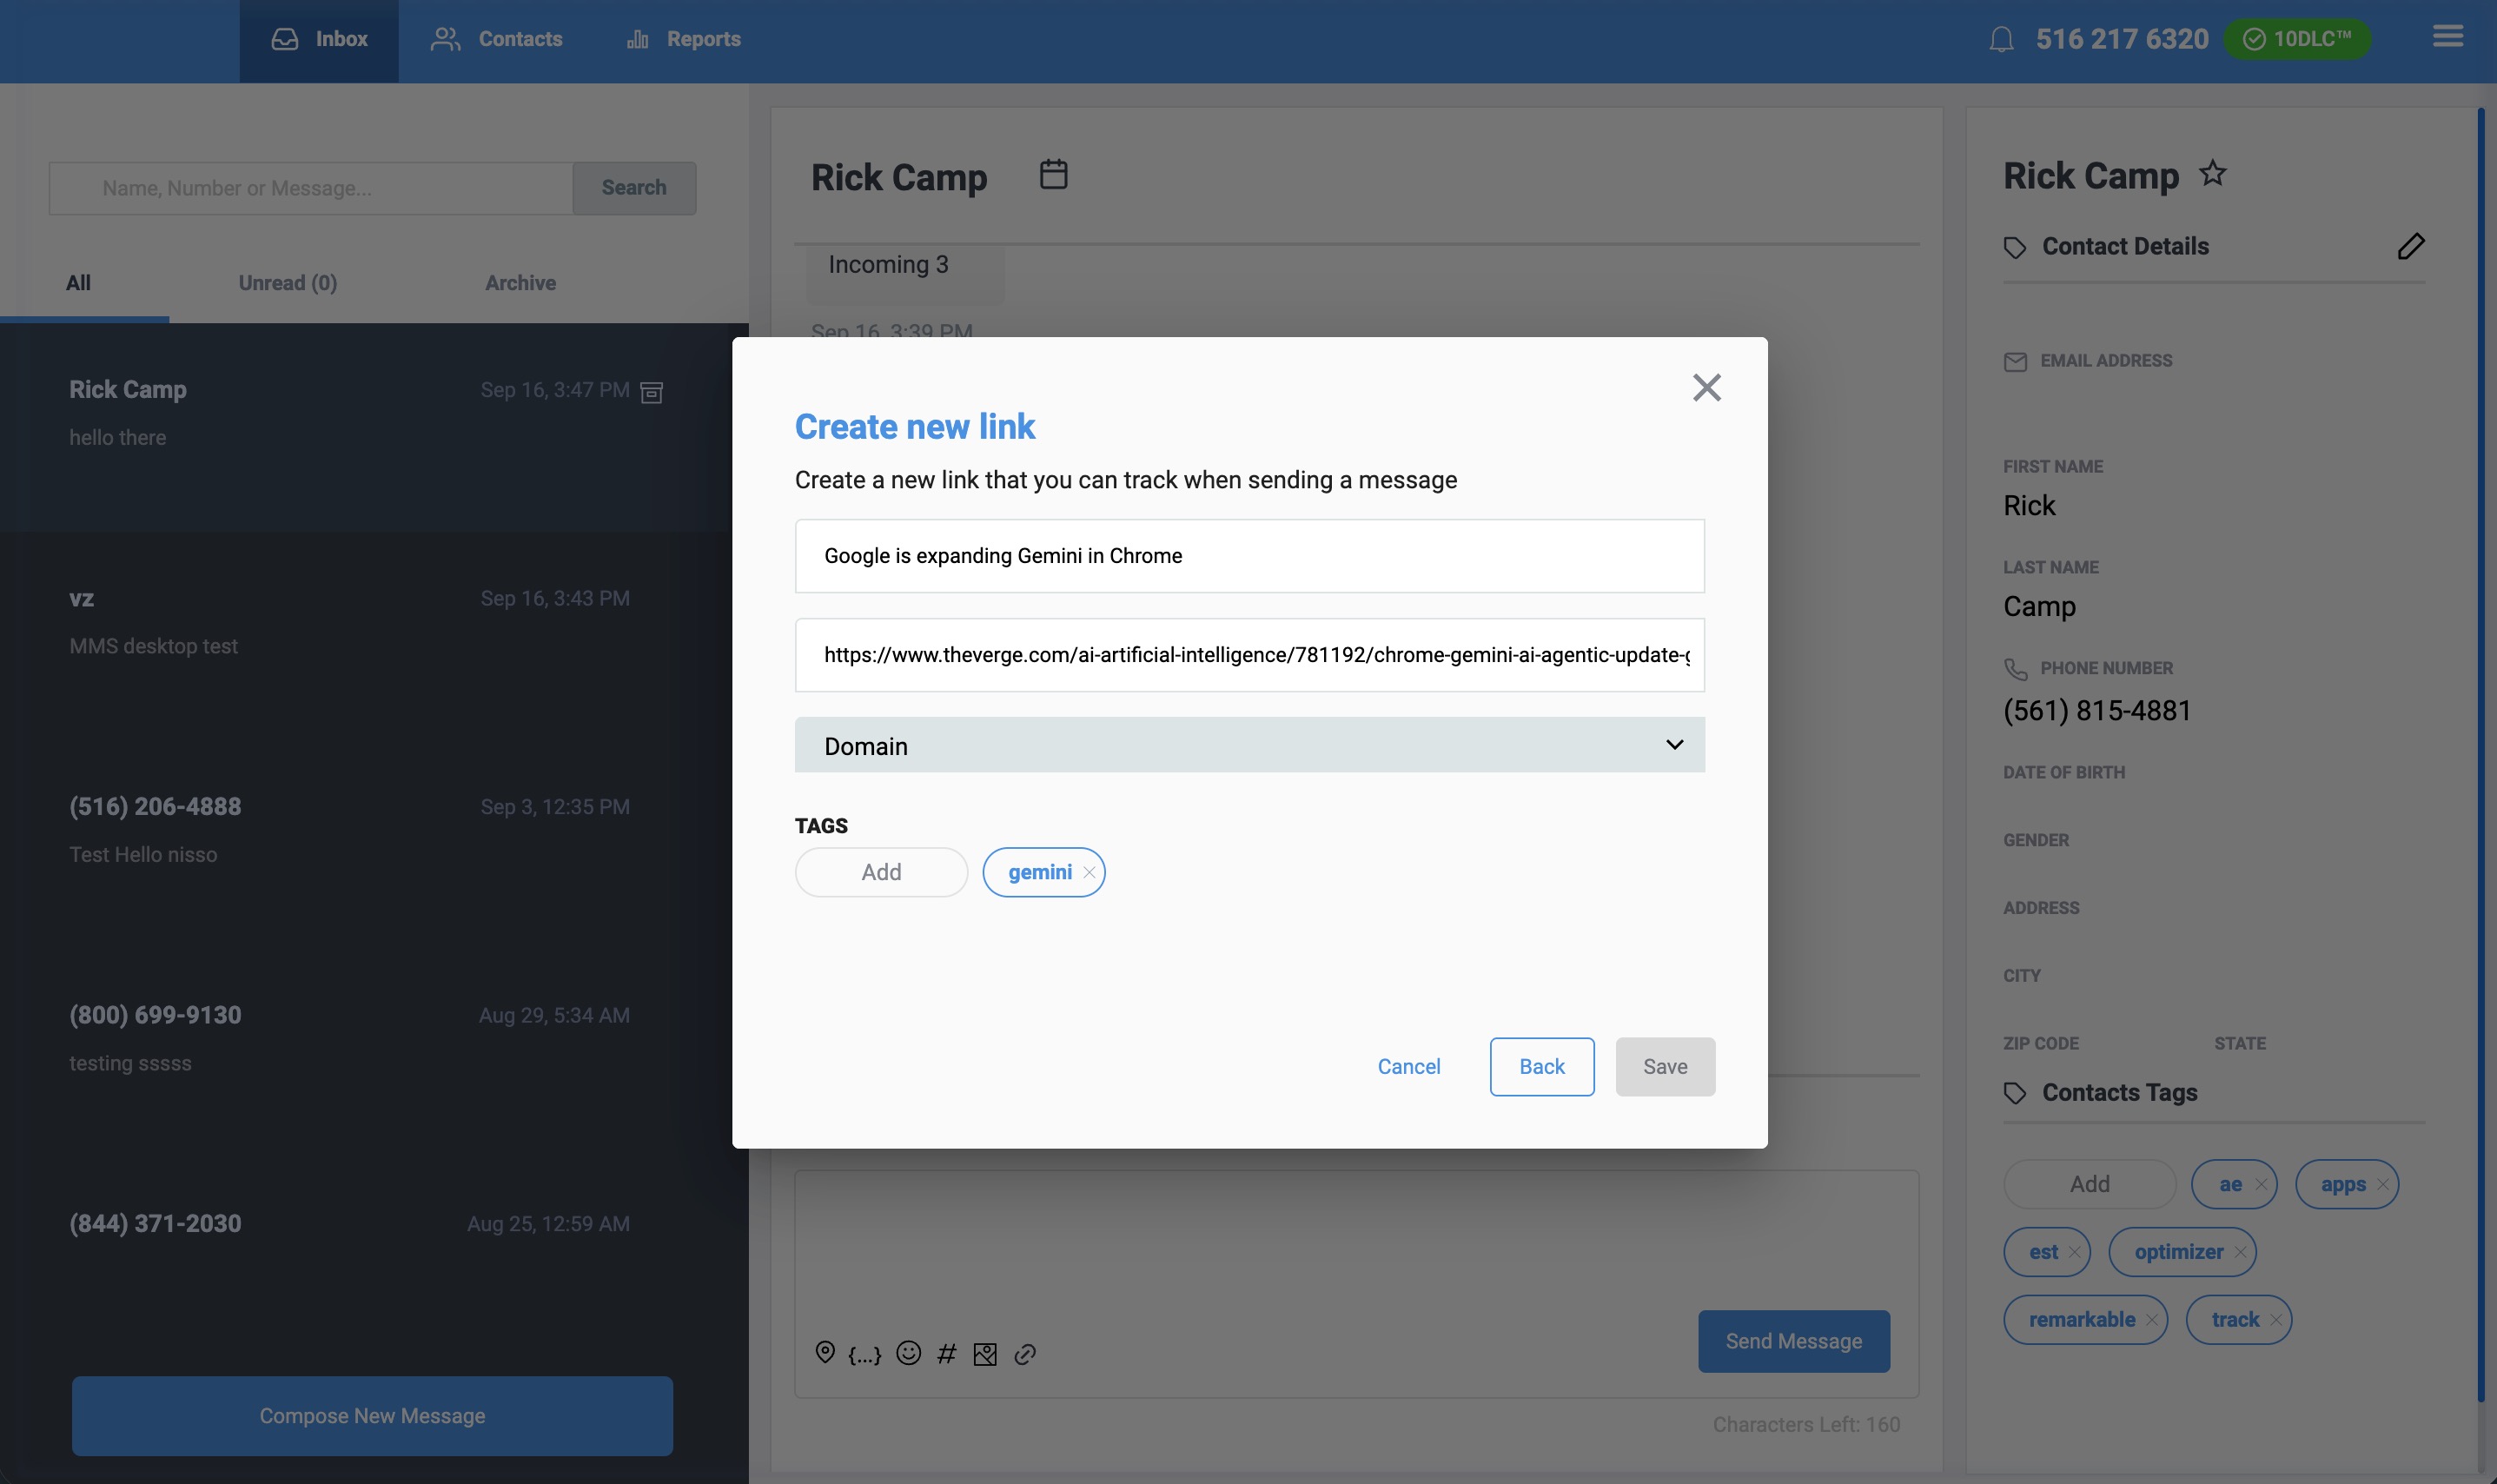Screen dimensions: 2497x1484
Task: Click Send Message button
Action: click(x=1793, y=1341)
